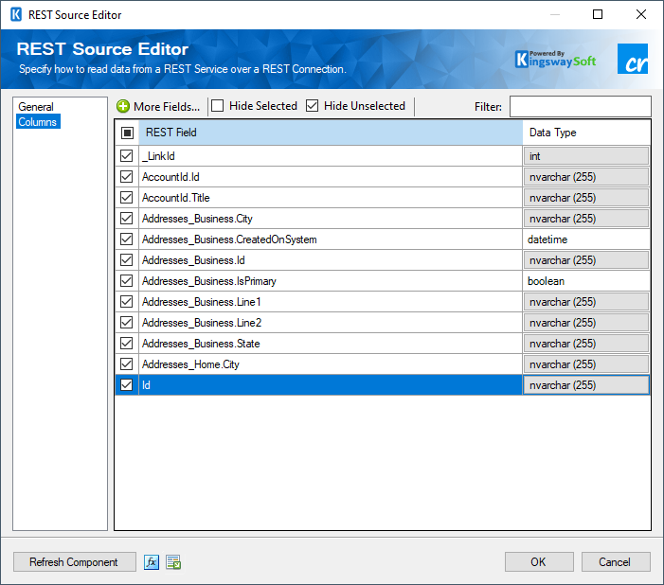Select the Addresses_Home.City field name
This screenshot has height=585, width=664.
[x=190, y=364]
